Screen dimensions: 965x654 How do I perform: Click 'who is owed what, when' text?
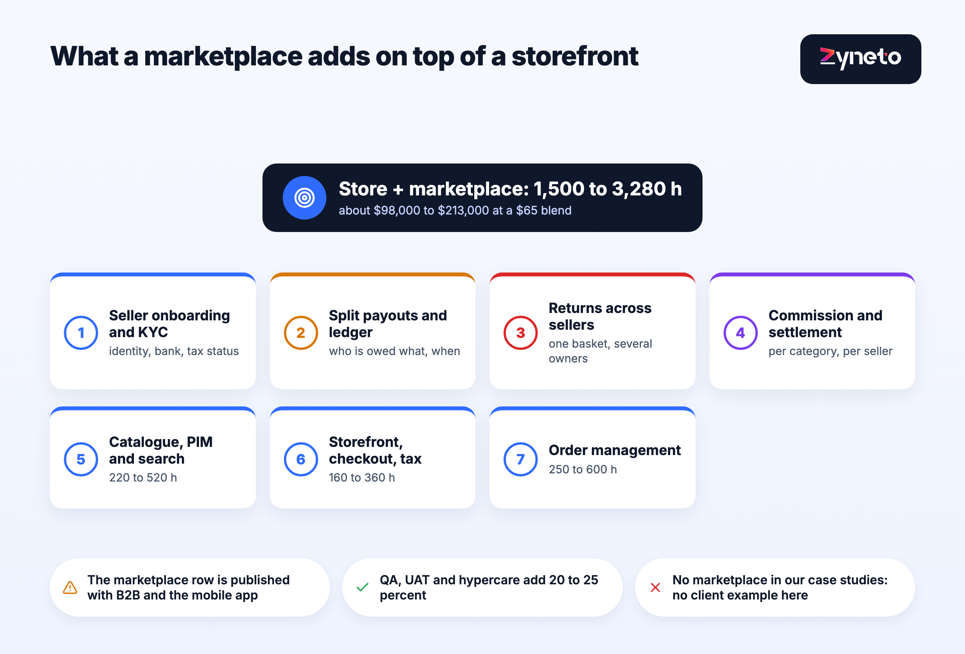tap(394, 351)
